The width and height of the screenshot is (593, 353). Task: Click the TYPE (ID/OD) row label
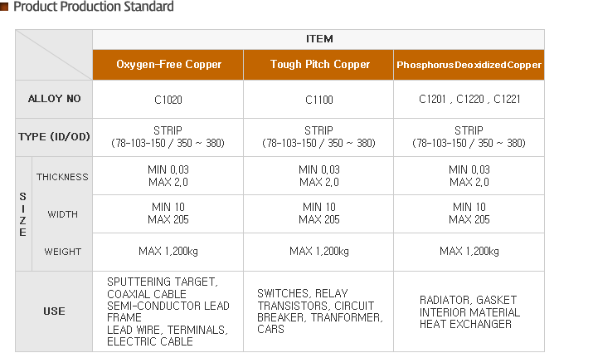54,137
